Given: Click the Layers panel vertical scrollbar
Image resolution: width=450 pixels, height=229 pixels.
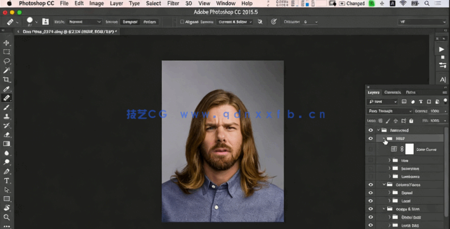Looking at the screenshot, I should pos(446,172).
